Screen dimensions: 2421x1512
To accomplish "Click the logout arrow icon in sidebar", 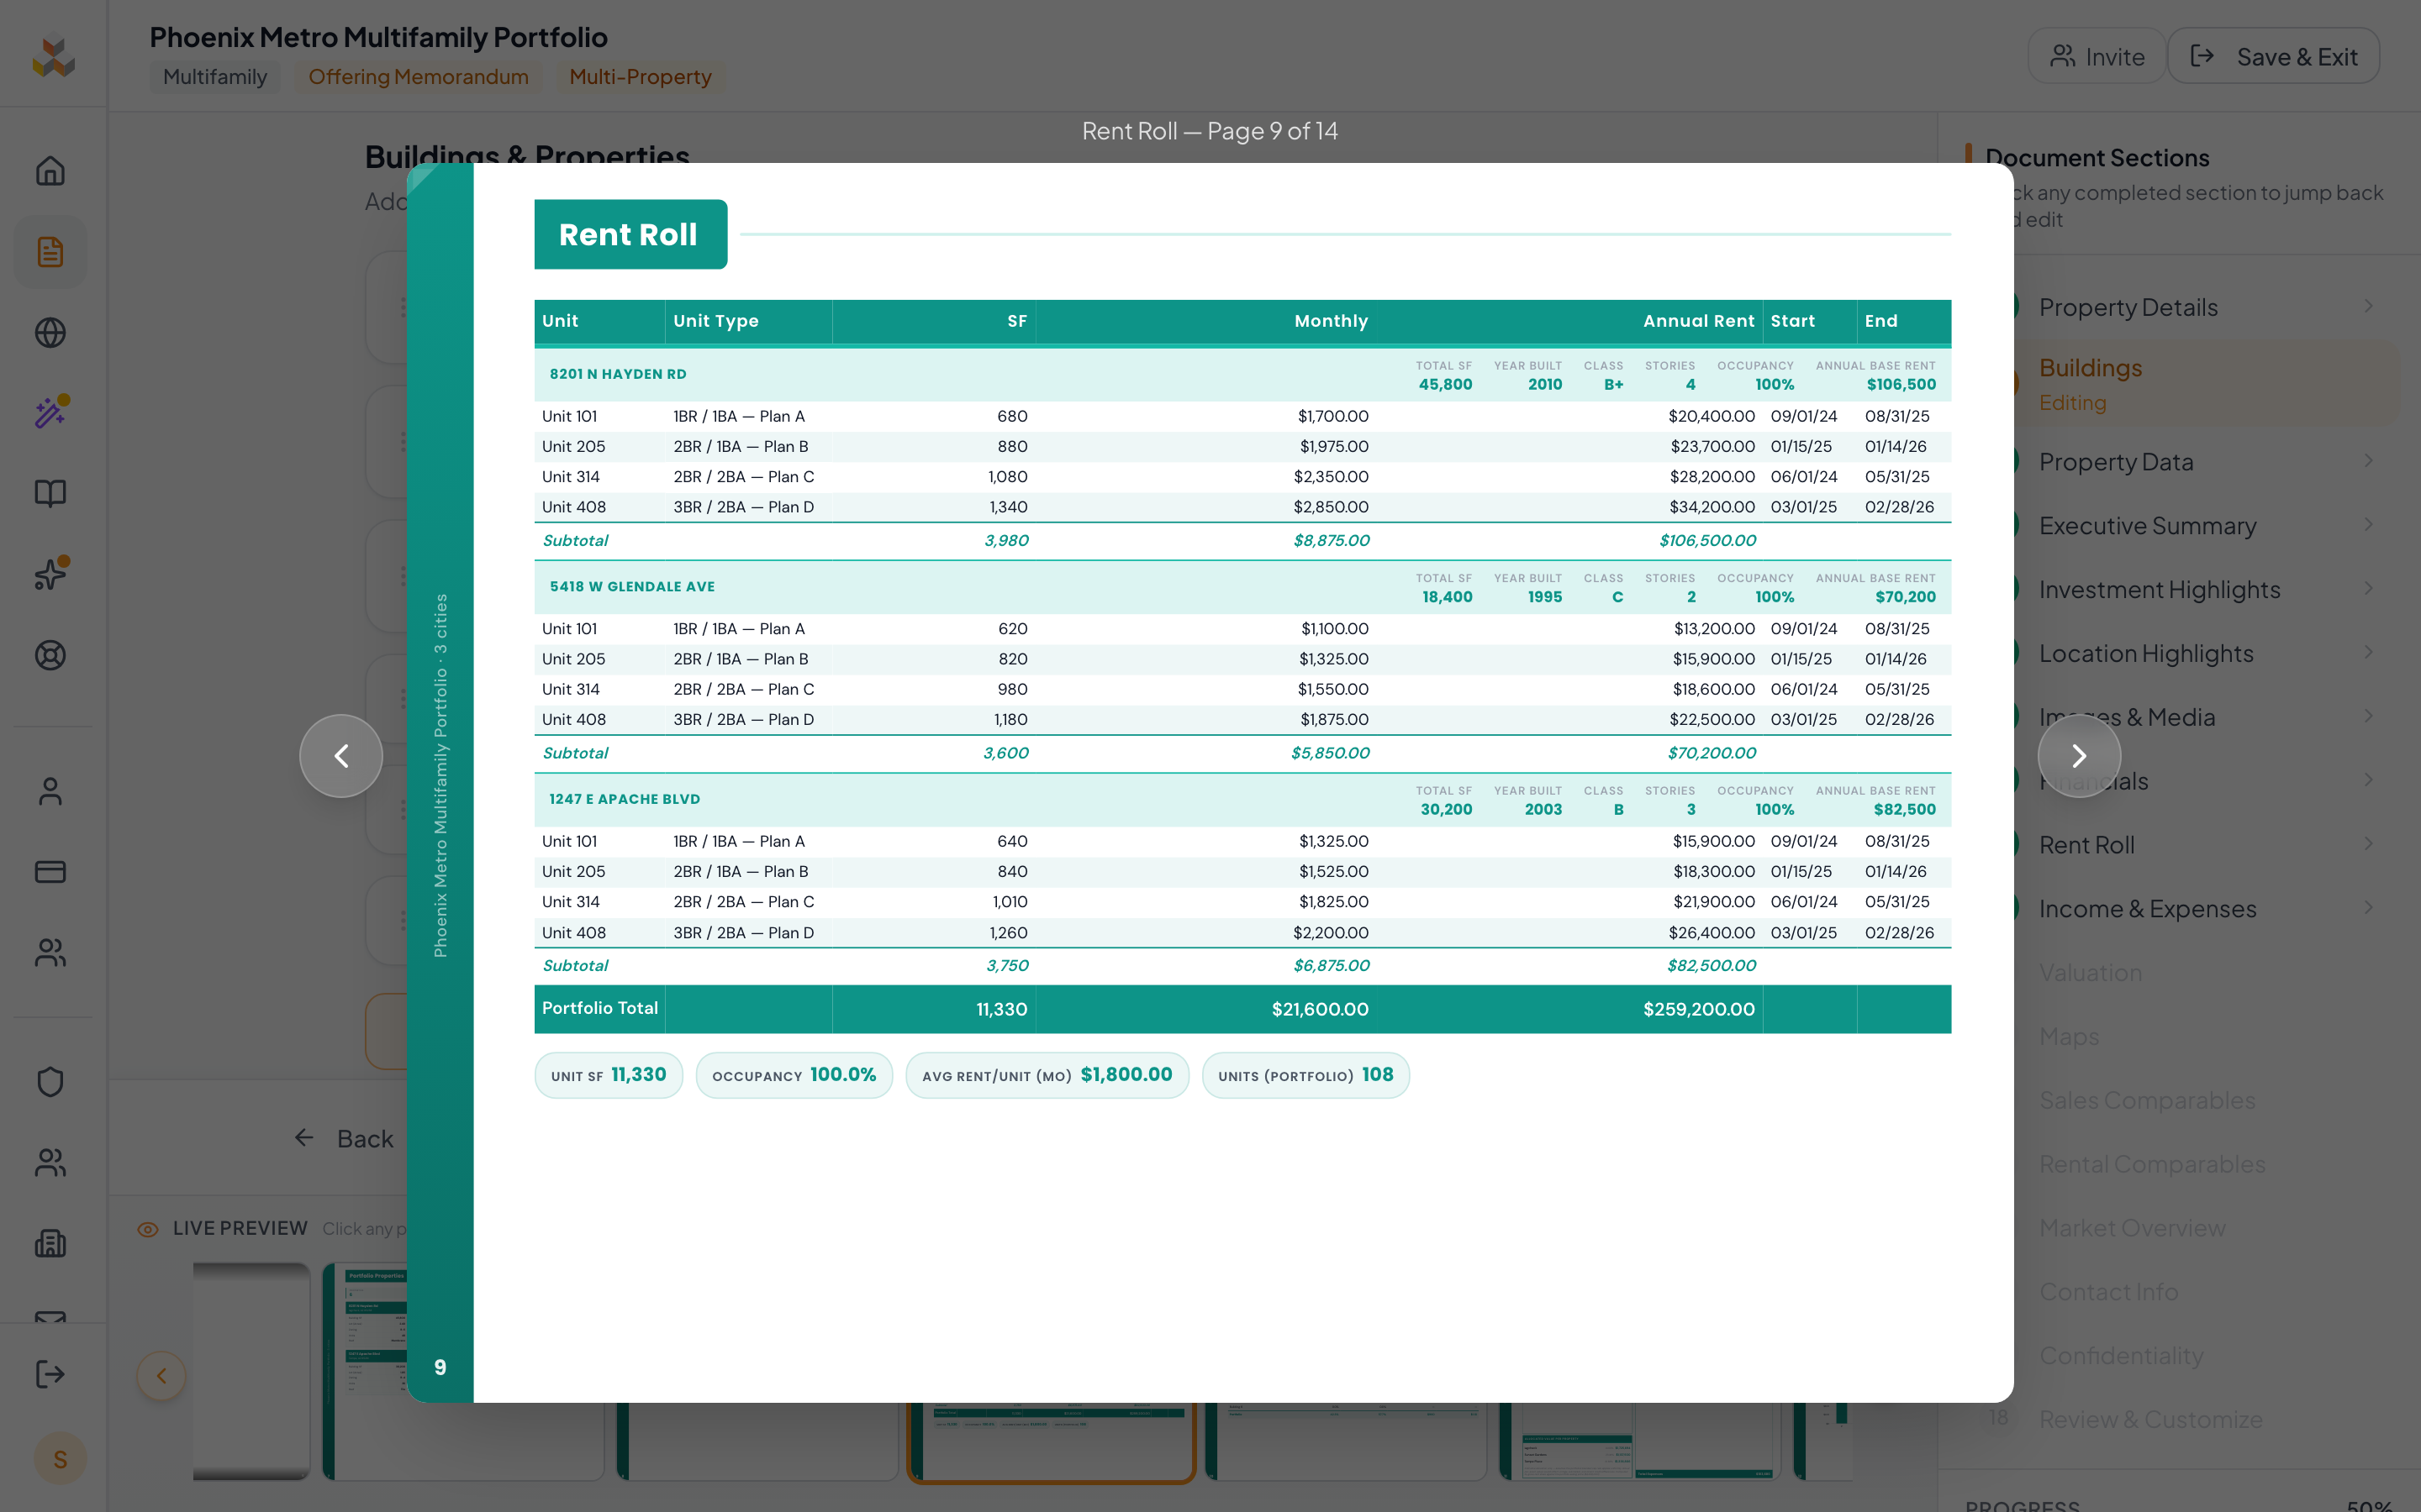I will 50,1374.
